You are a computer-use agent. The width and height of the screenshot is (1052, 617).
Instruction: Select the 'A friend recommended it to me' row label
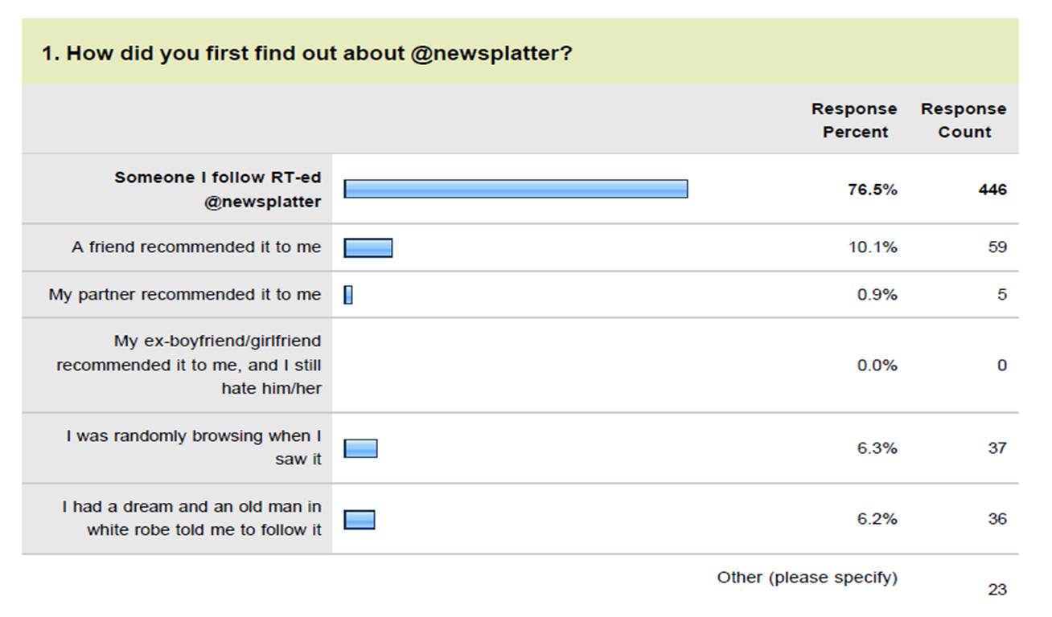click(196, 247)
